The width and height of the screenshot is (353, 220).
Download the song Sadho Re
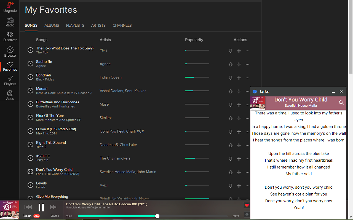[x=231, y=64]
